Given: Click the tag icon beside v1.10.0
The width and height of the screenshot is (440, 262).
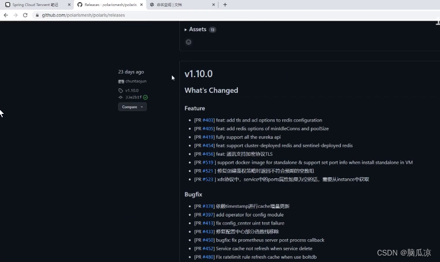Looking at the screenshot, I should 121,91.
